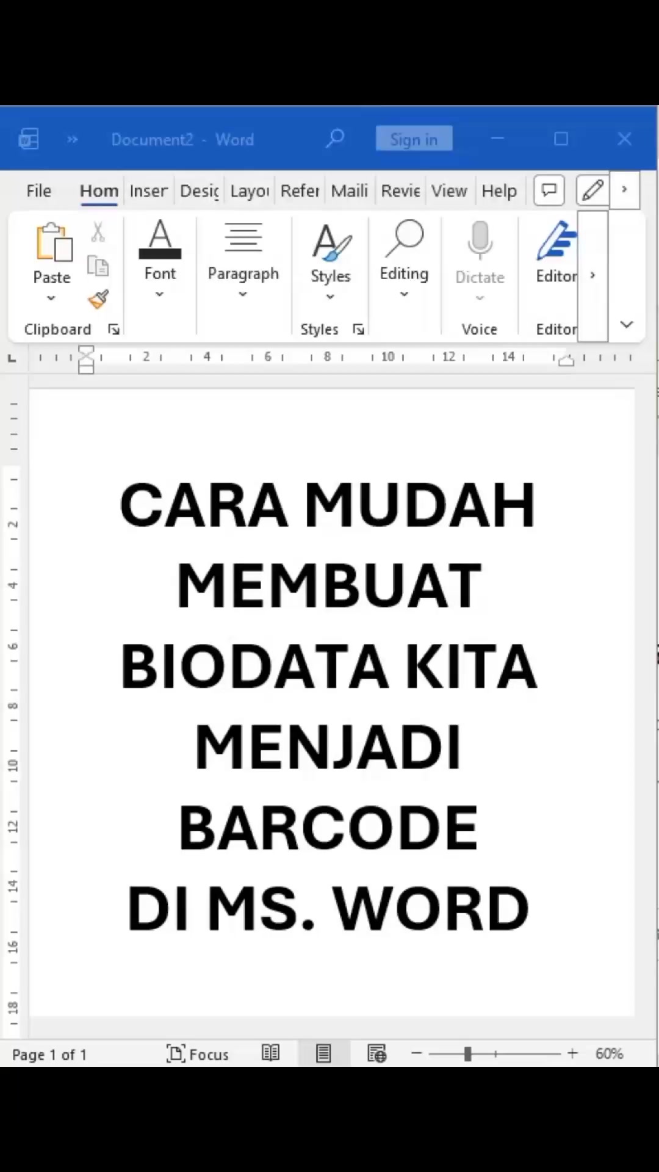Expand the Quick Access toolbar overflow arrows
Screen dimensions: 659x1172
coord(72,139)
